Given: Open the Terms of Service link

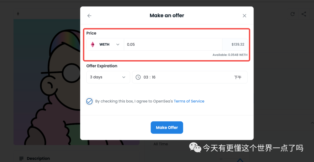Looking at the screenshot, I should (x=189, y=101).
